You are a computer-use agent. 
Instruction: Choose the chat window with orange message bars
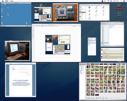pos(112,54)
